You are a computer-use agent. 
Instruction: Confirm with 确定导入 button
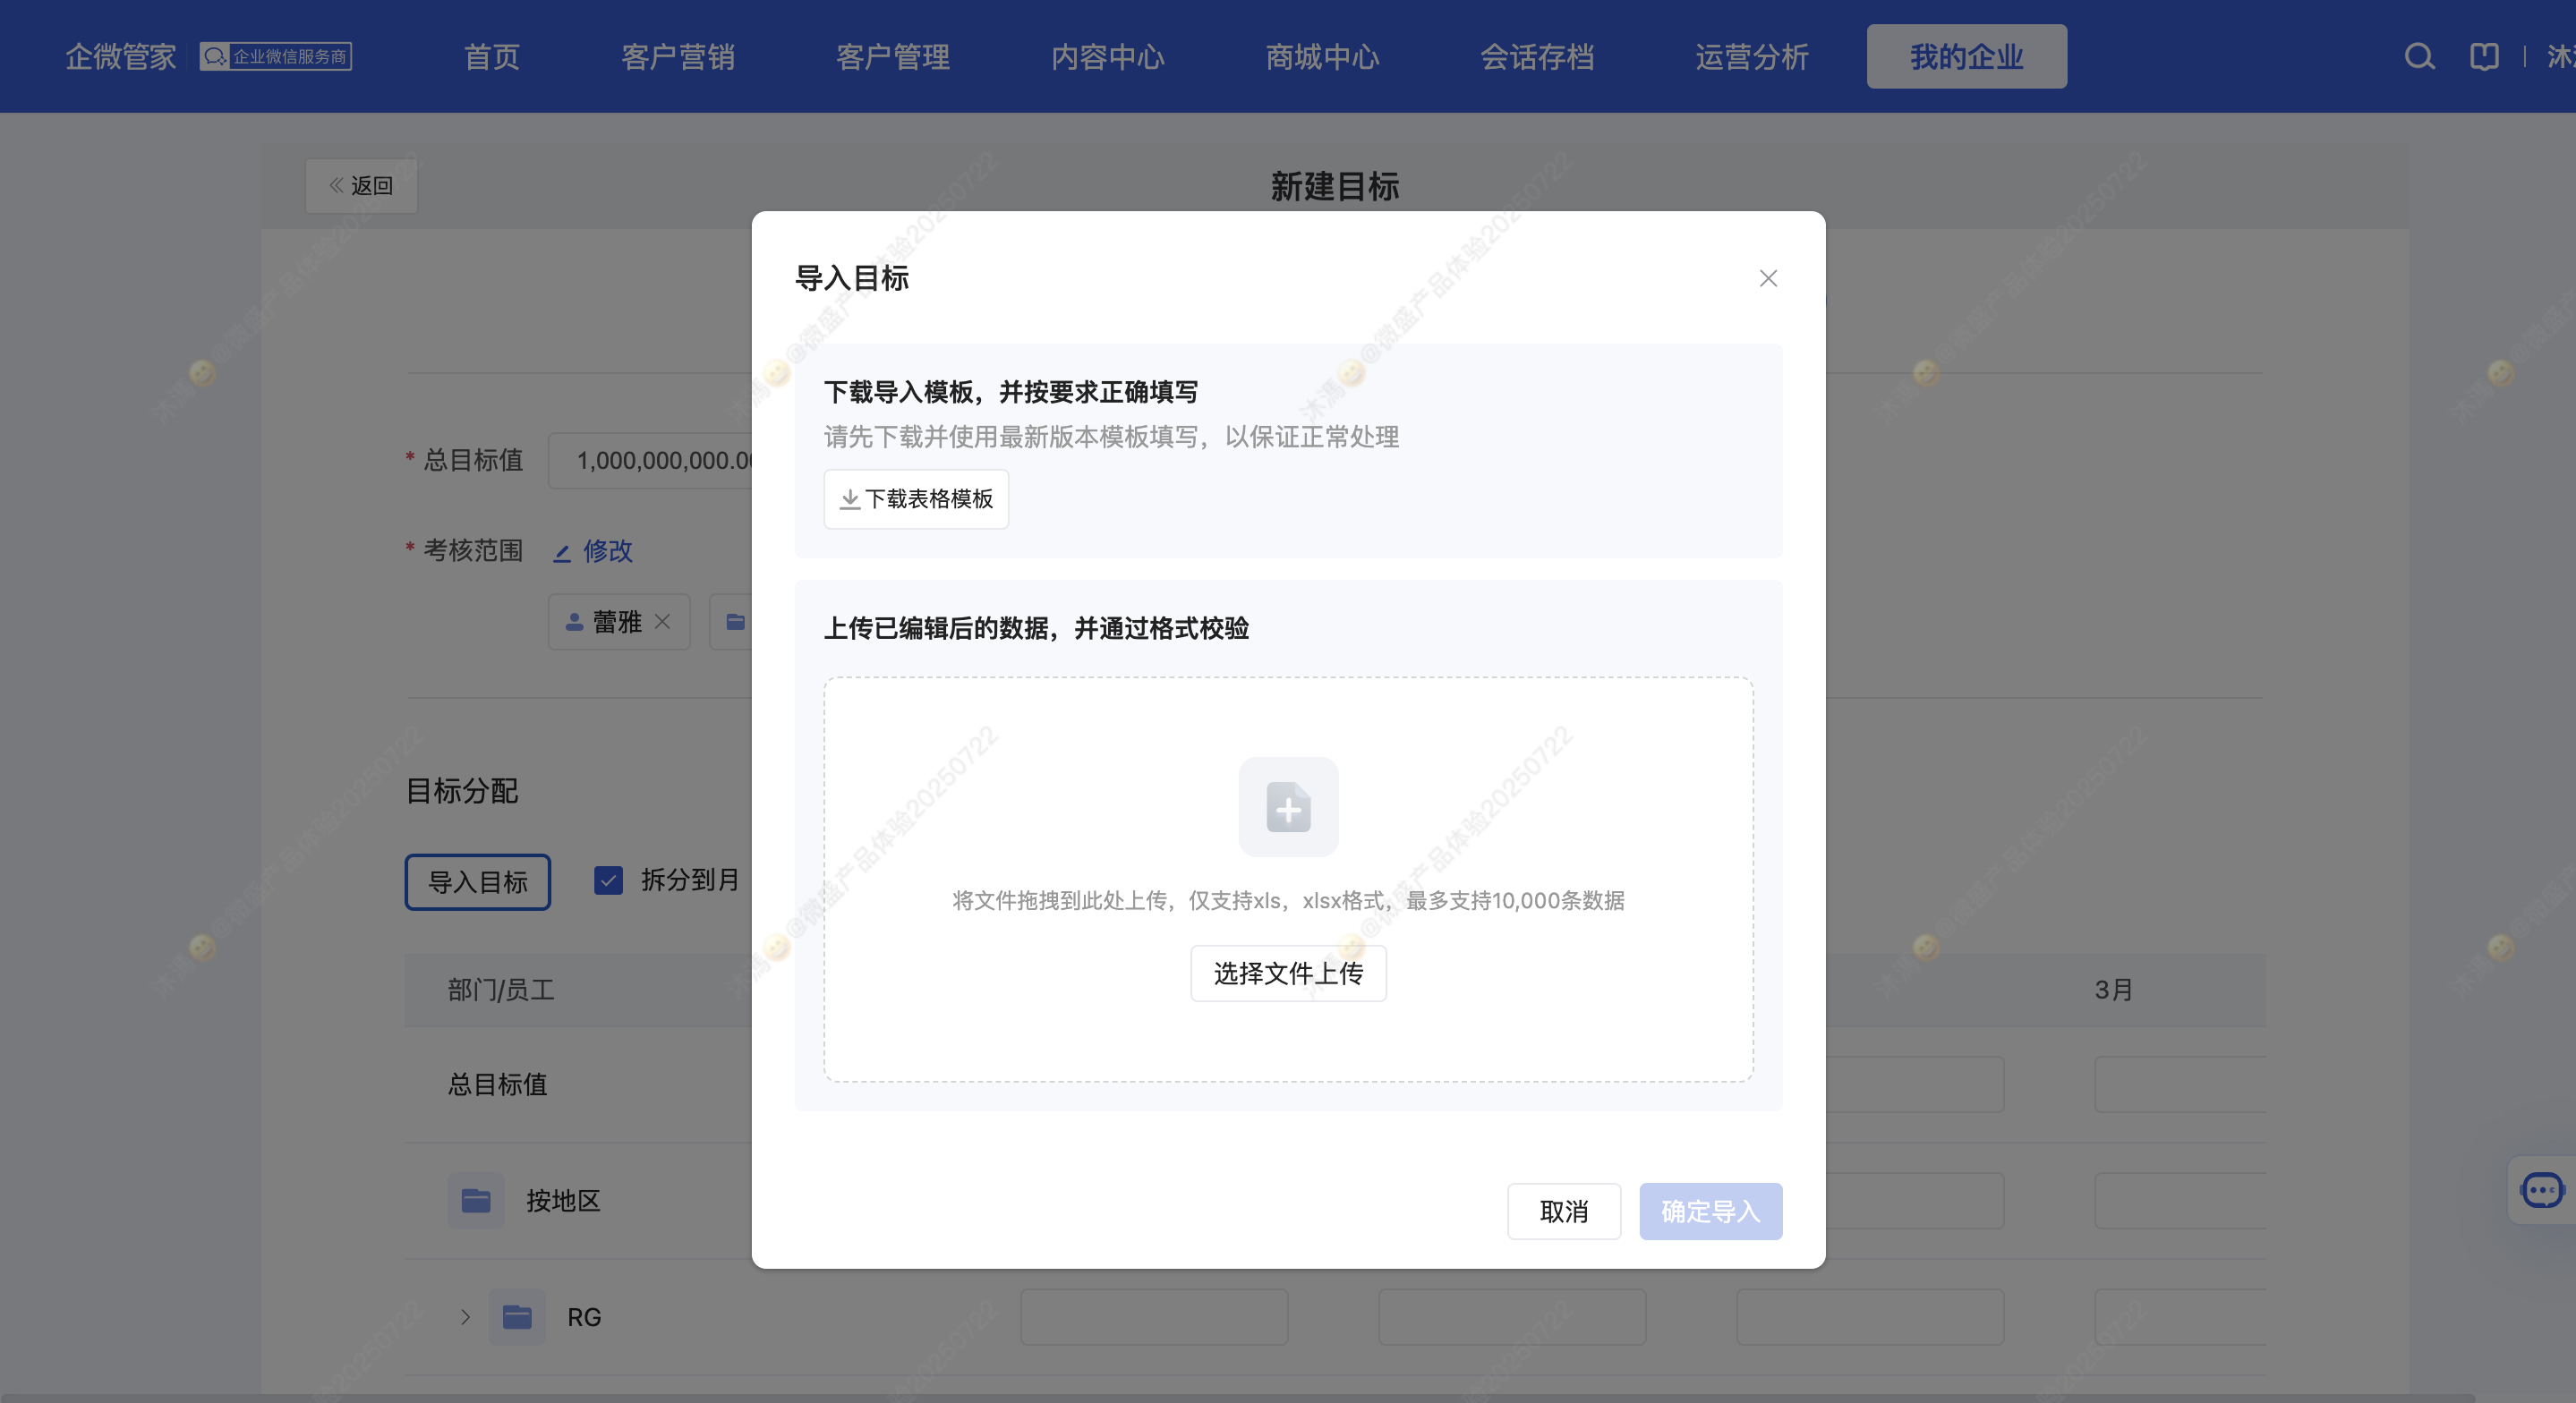coord(1710,1211)
